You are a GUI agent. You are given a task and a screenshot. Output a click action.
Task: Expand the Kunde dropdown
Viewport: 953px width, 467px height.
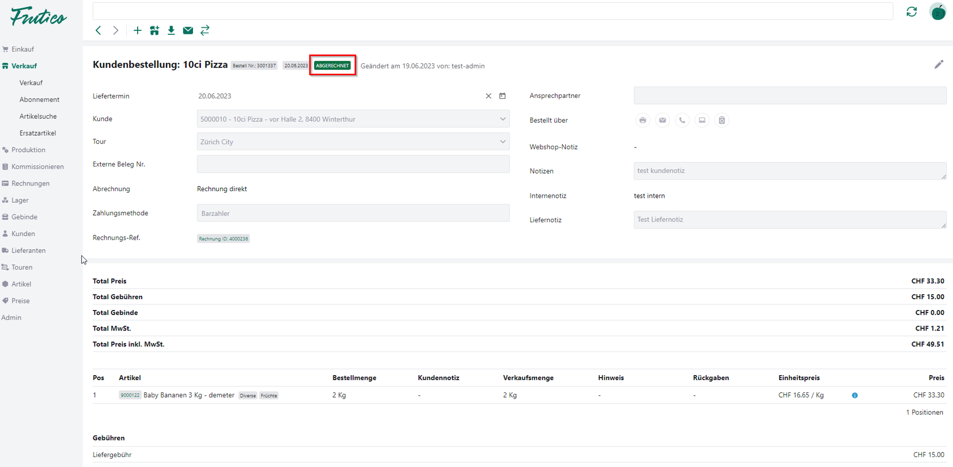click(x=502, y=119)
